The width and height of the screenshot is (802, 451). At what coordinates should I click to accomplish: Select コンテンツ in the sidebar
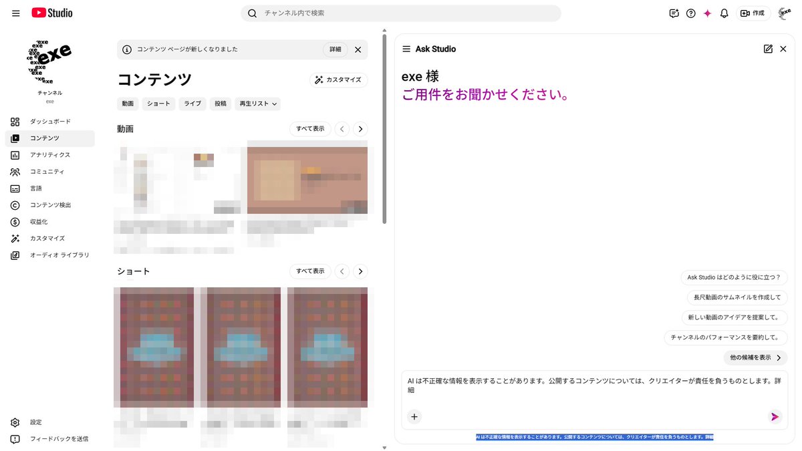click(x=50, y=138)
